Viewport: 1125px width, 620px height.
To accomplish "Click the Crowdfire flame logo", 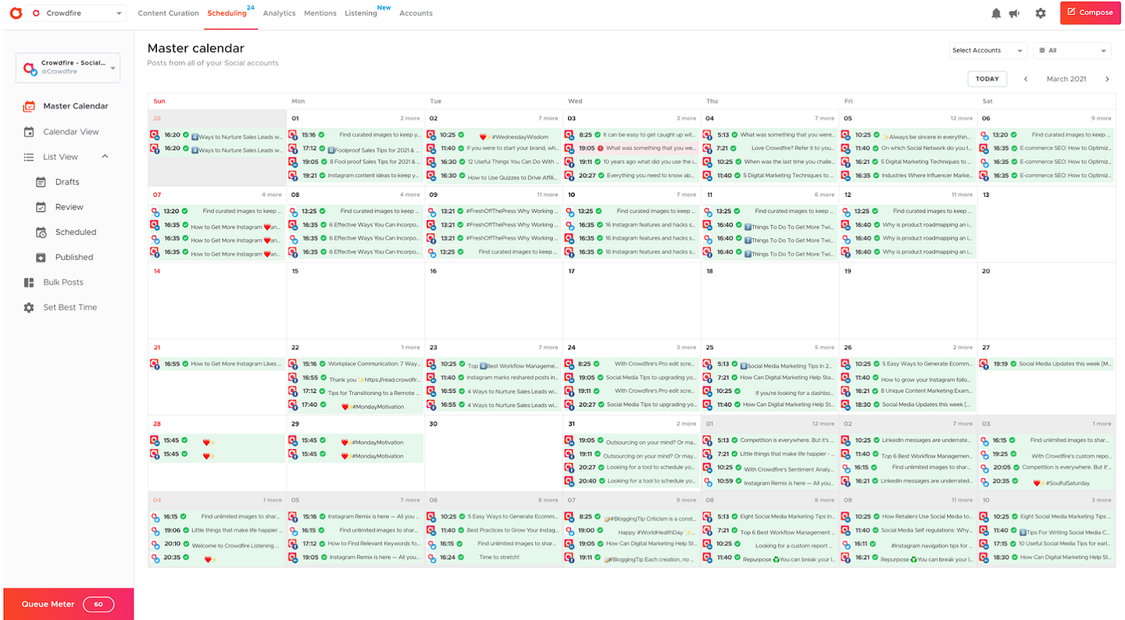I will [x=16, y=13].
